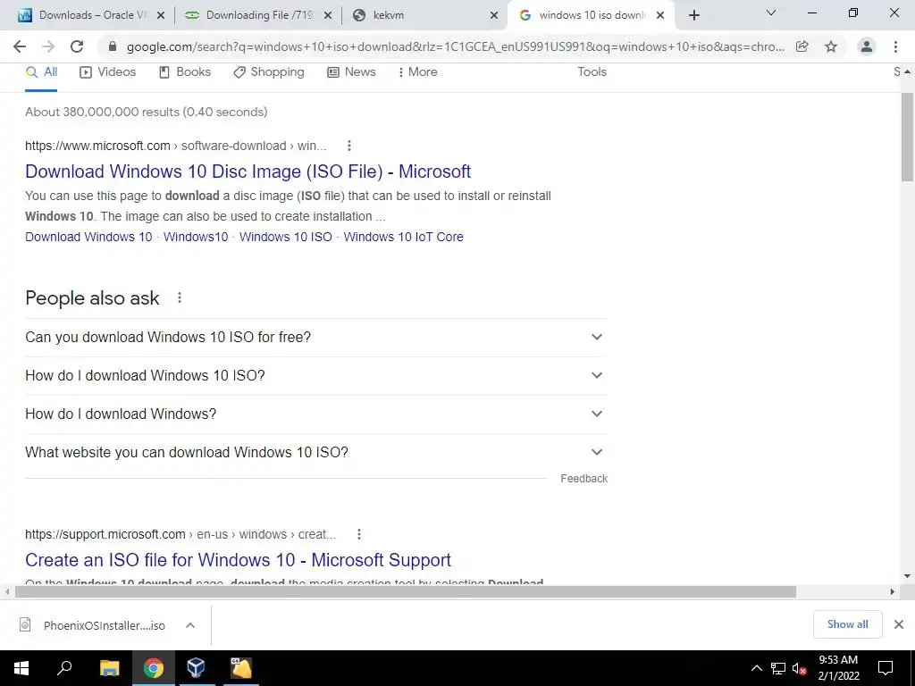915x686 pixels.
Task: Open Download Windows 10 Disc Image result
Action: click(248, 171)
